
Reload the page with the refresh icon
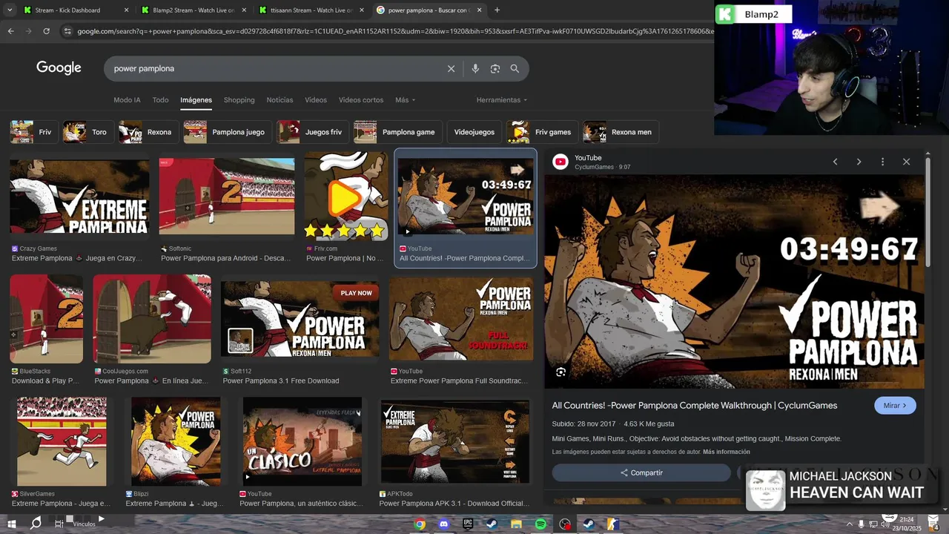tap(46, 31)
